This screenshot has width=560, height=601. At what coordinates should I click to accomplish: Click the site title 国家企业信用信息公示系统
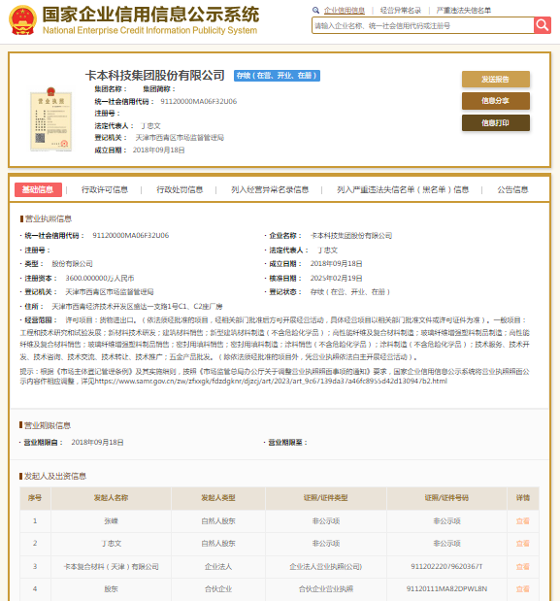coord(150,15)
